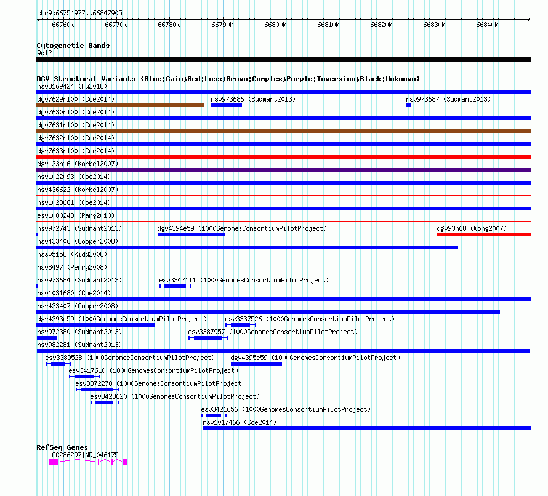The height and width of the screenshot is (496, 548).
Task: Select the esv3421656 blue bar glyph
Action: pyautogui.click(x=214, y=415)
